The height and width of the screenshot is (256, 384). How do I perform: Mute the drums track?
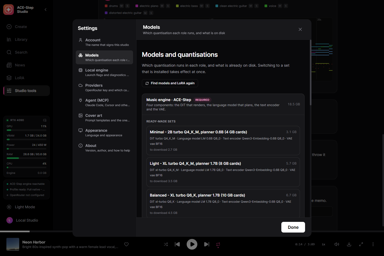(122, 6)
